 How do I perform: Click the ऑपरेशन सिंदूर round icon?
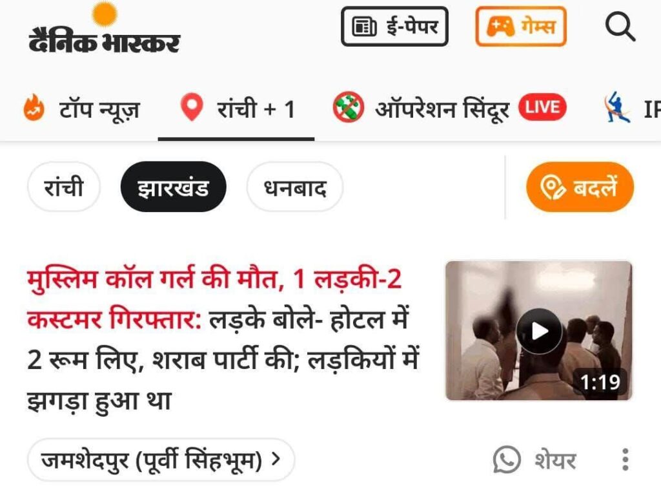coord(348,107)
